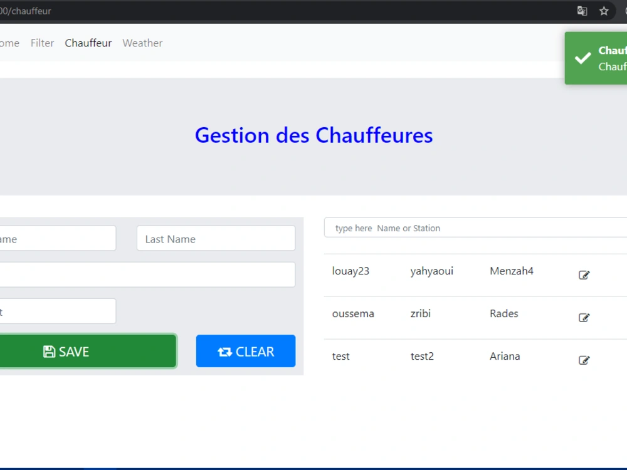Edit the louay23 driver row

[584, 275]
